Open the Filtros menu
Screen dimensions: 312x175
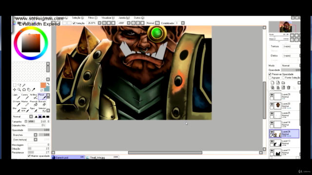pyautogui.click(x=93, y=18)
